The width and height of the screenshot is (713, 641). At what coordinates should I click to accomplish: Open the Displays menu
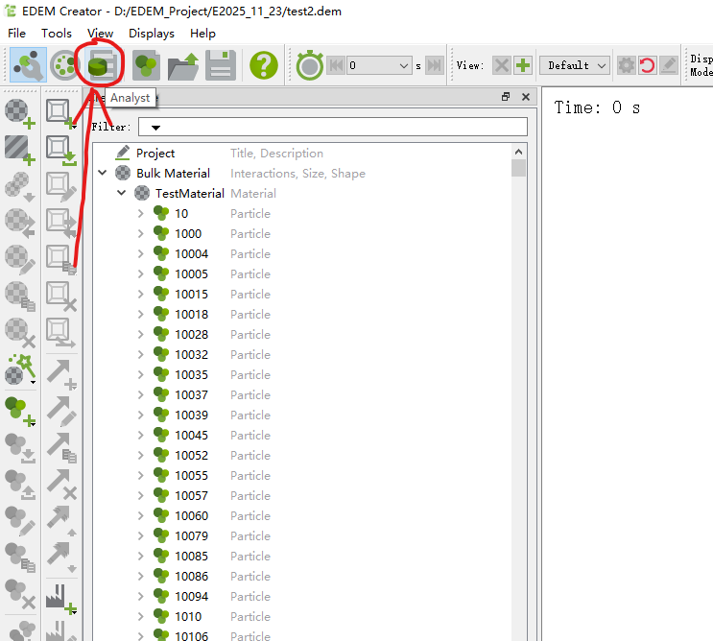(152, 34)
